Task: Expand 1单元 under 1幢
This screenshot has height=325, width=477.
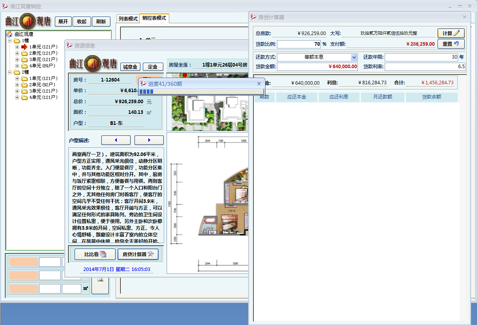Action: (x=17, y=47)
